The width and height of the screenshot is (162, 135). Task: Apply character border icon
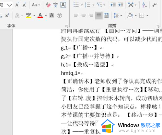click(63, 5)
